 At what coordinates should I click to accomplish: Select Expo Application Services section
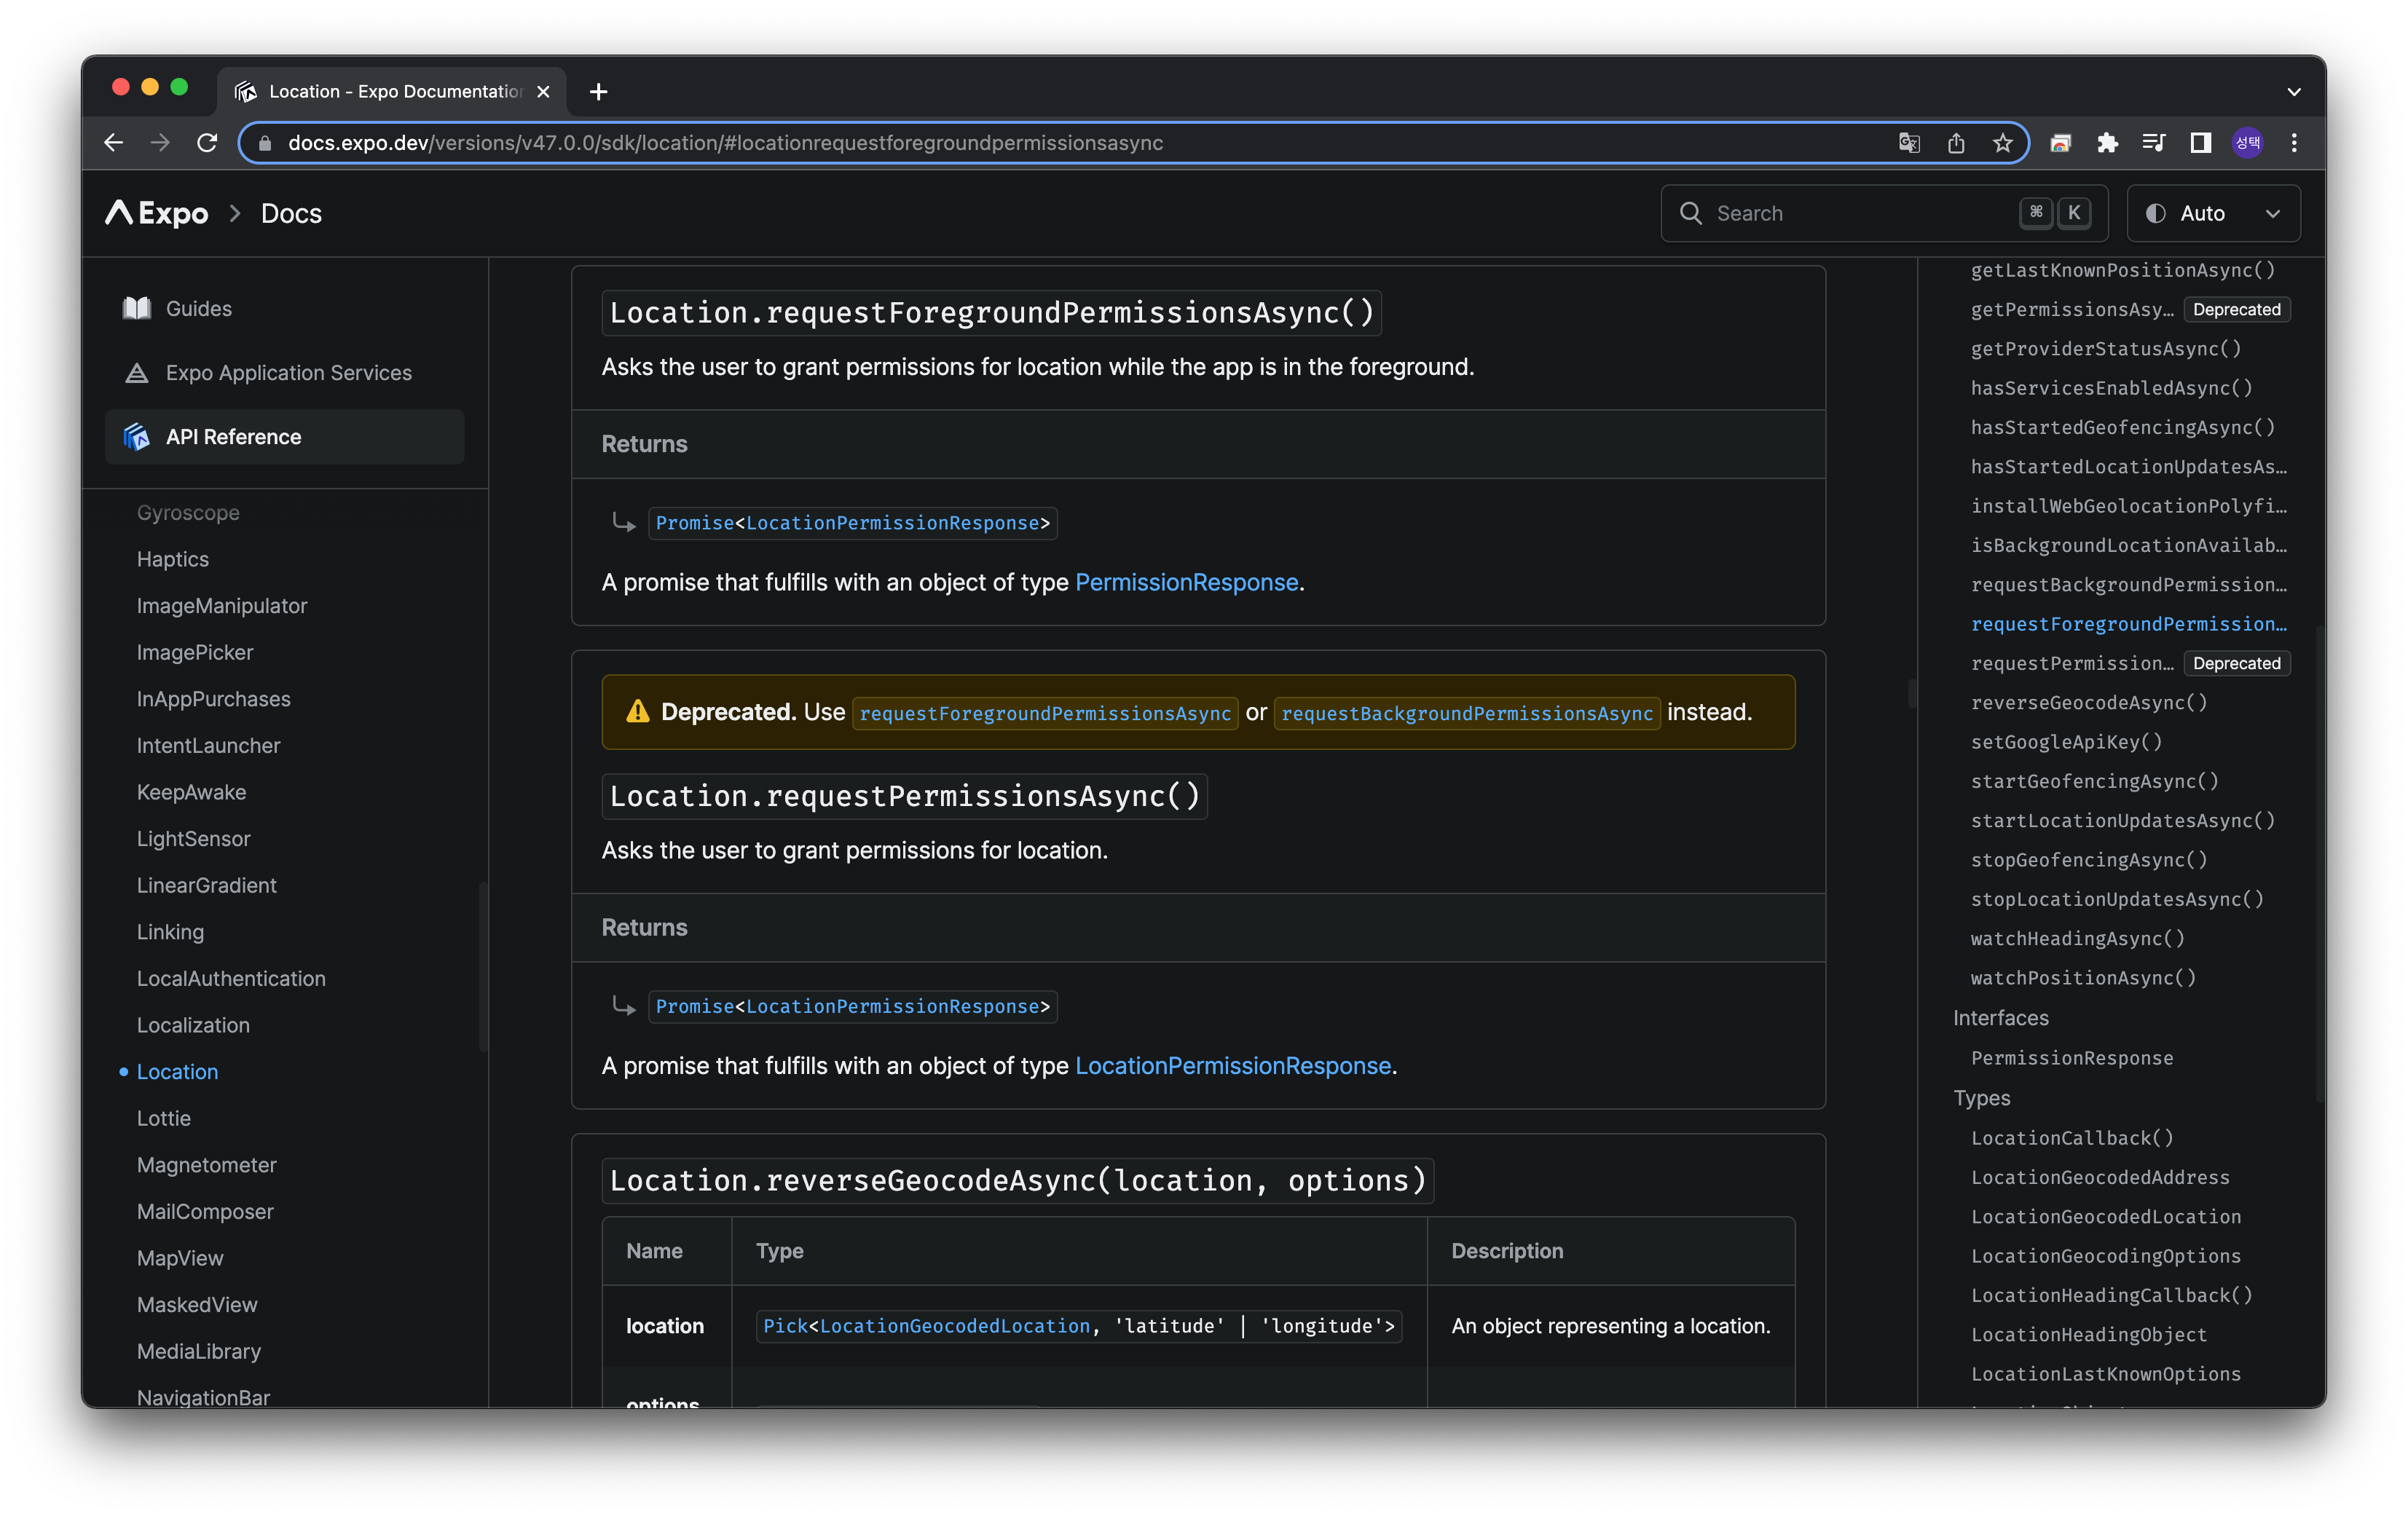tap(288, 372)
